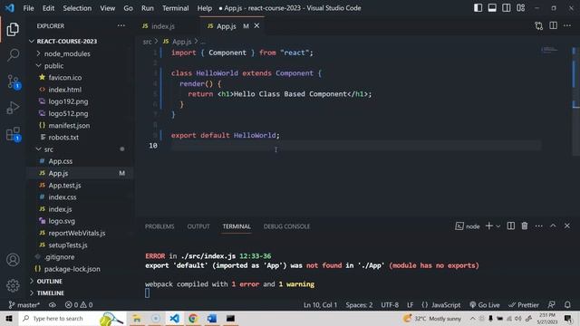Open the Selection menu
Viewport: 580px width, 326px height.
pyautogui.click(x=77, y=8)
